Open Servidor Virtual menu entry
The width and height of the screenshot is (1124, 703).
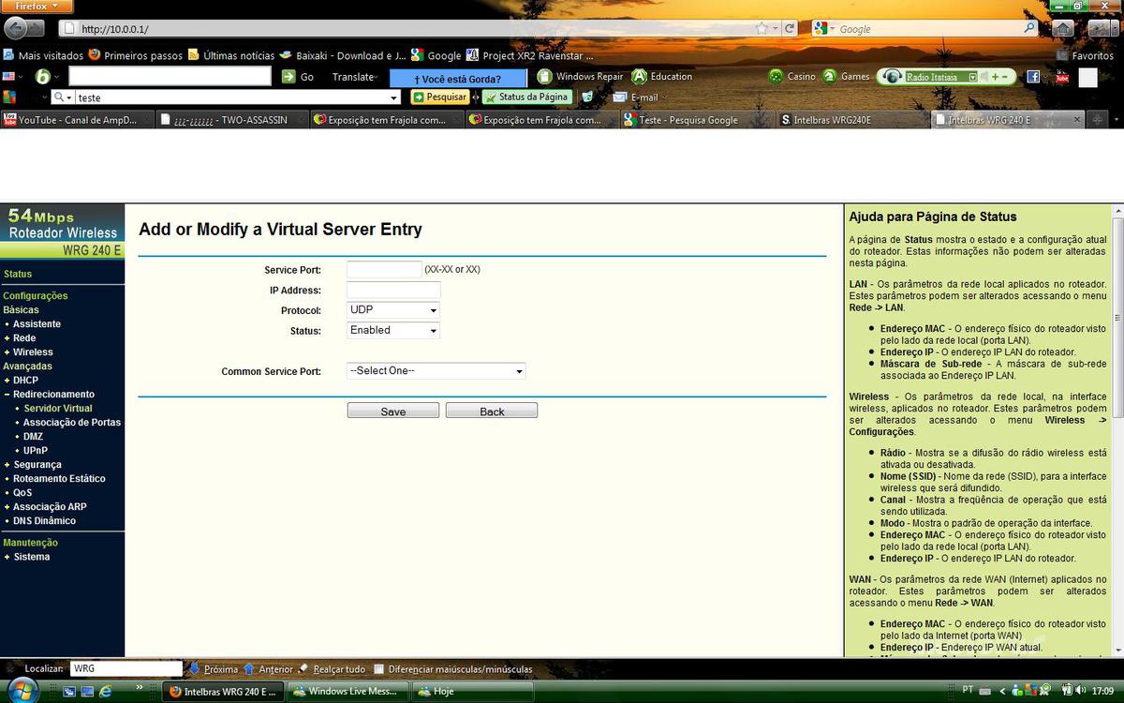coord(58,409)
